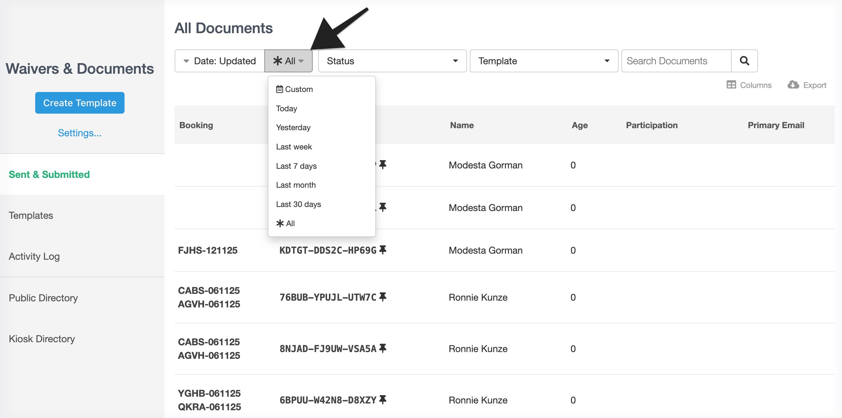Select the All option in date menu
This screenshot has height=418, width=842.
click(322, 224)
